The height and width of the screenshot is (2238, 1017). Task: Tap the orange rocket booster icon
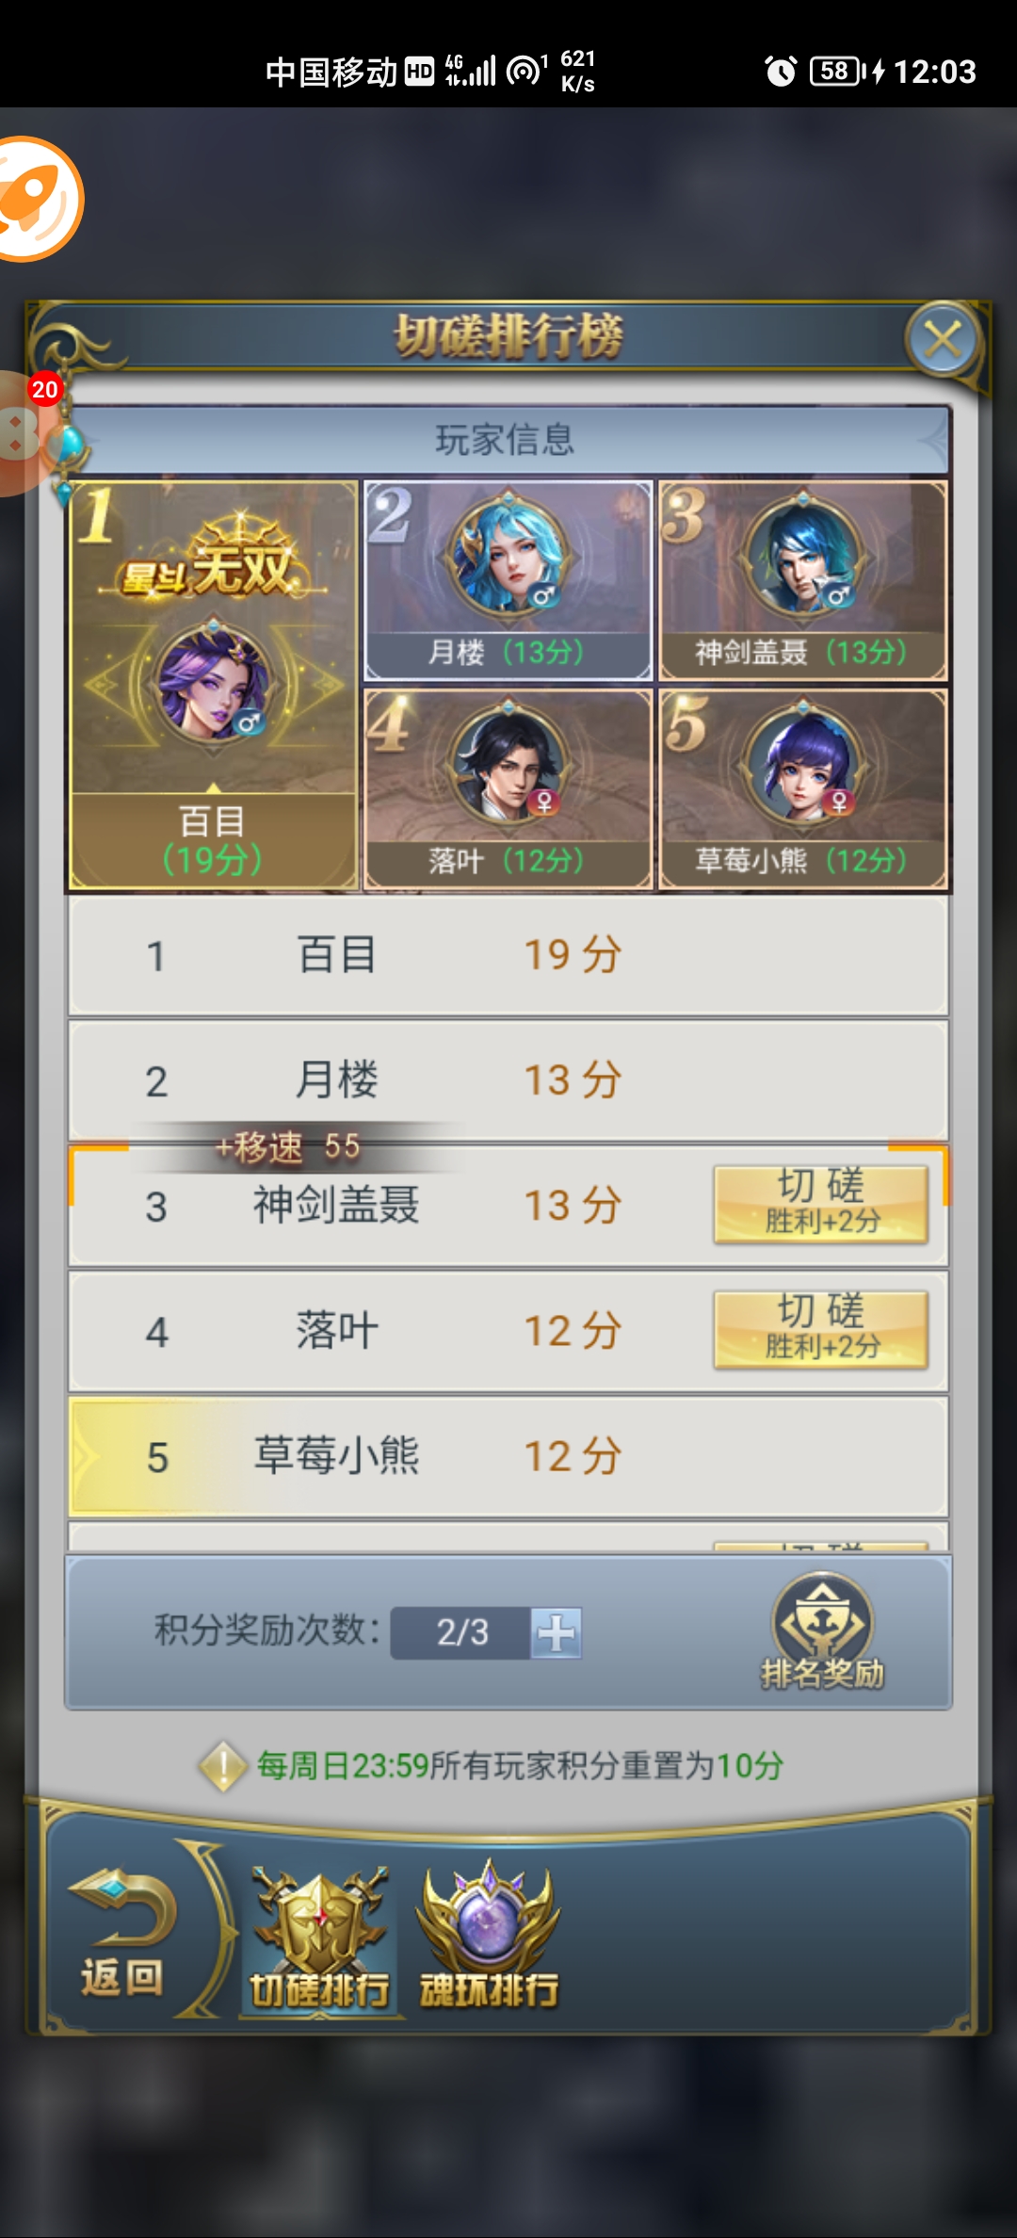(38, 199)
